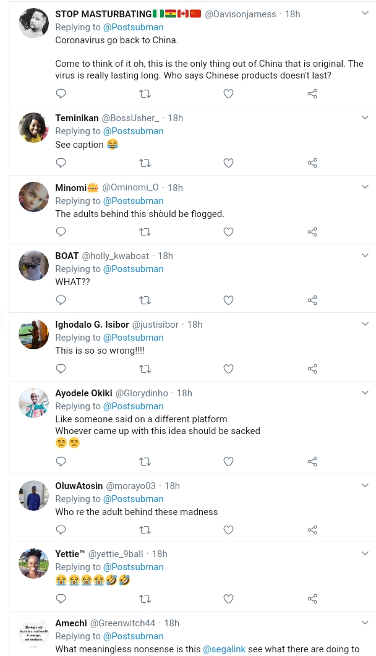Like BOAT's "WHAT??" tweet
The width and height of the screenshot is (376, 656).
click(x=228, y=300)
